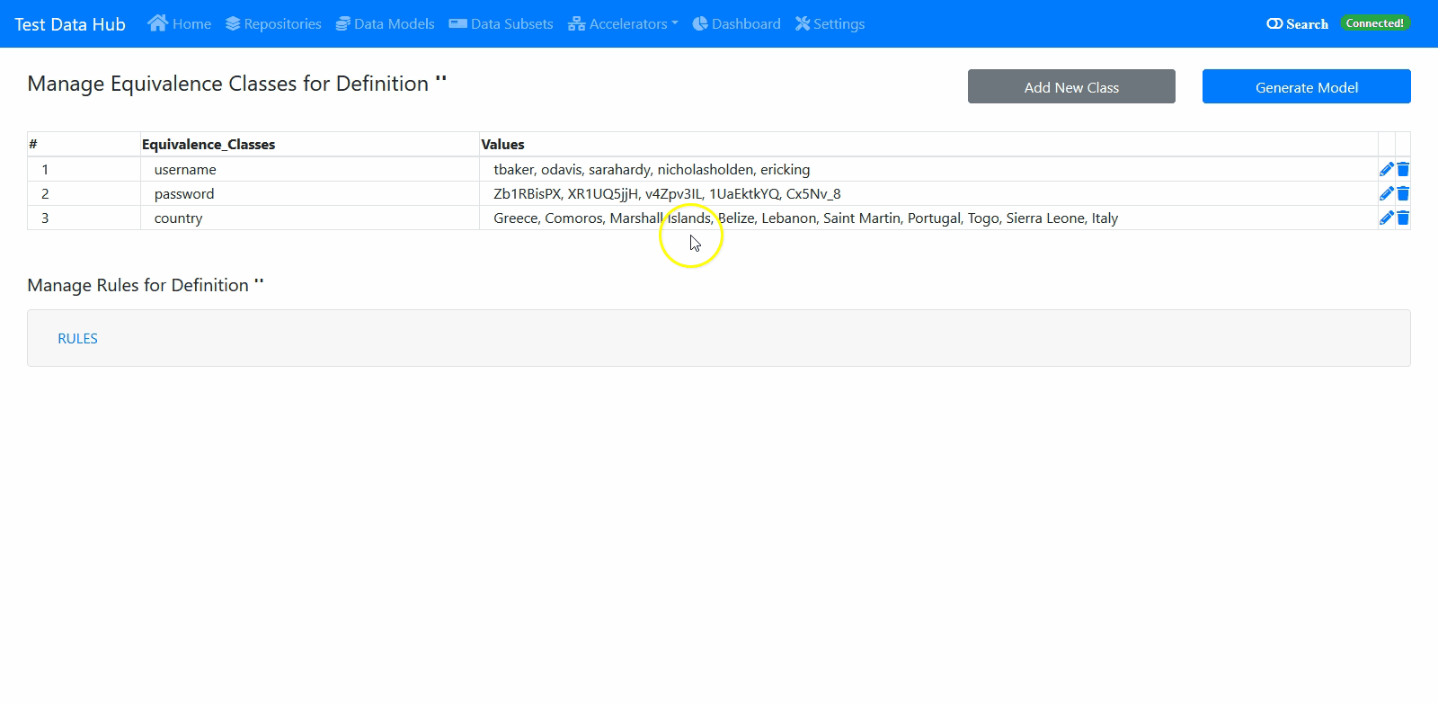Viewport: 1438px width, 703px height.
Task: Edit the password equivalence class
Action: point(1386,193)
